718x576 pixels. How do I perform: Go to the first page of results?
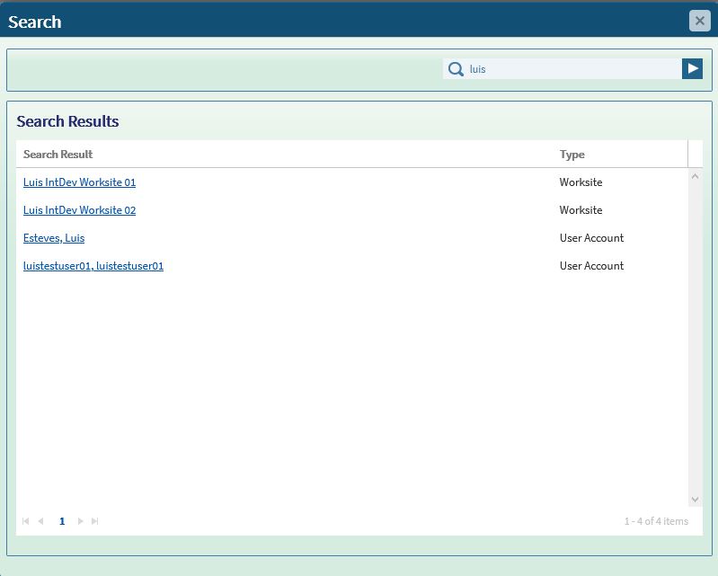pos(26,521)
